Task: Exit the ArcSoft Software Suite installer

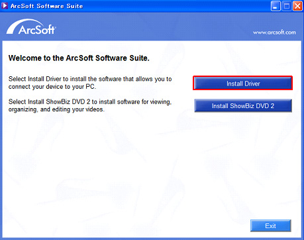Action: point(271,225)
